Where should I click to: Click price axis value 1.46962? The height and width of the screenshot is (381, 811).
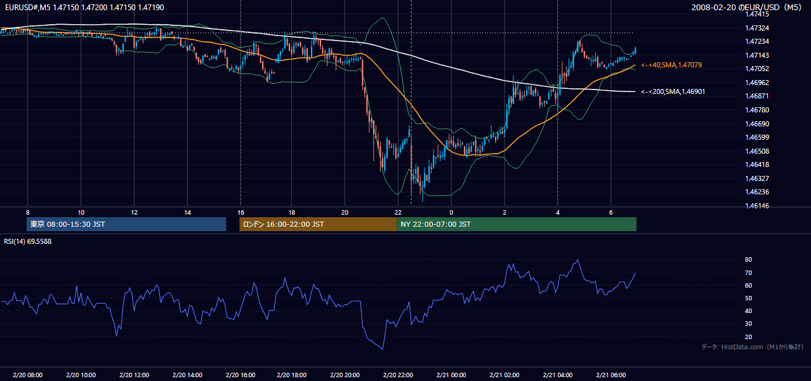coord(758,83)
